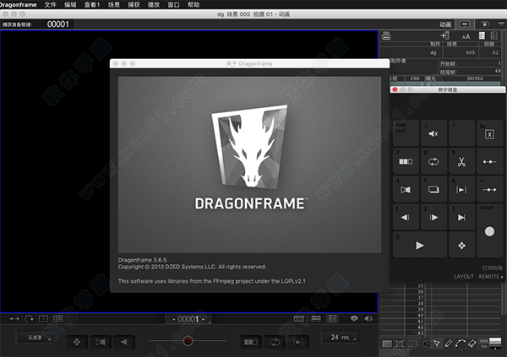Switch to the cinematography camera workspace icon
The image size is (507, 357).
(x=484, y=24)
